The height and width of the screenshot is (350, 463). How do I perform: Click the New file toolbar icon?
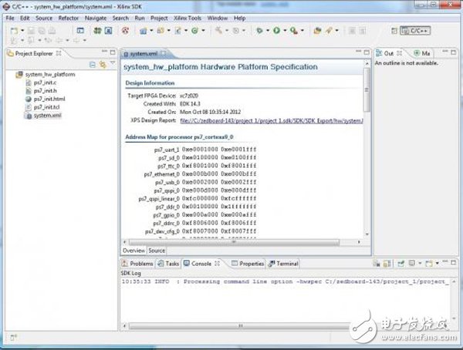coord(13,31)
